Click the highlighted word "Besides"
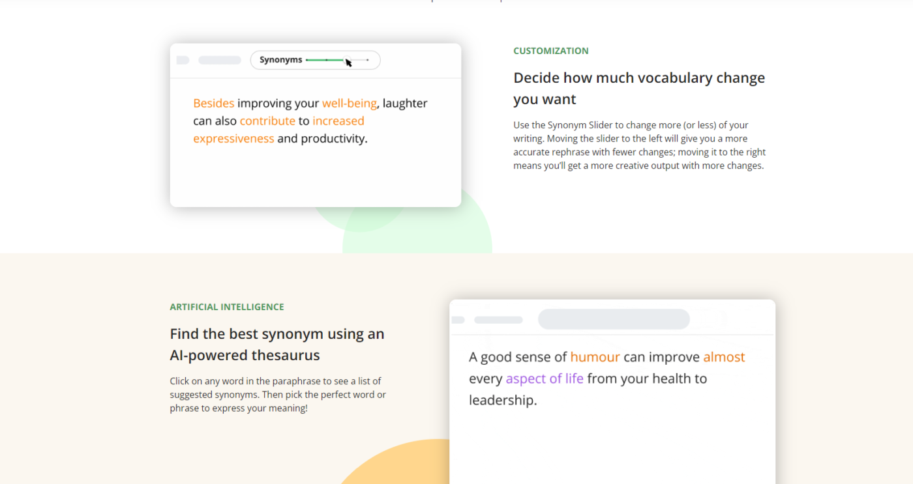Image resolution: width=913 pixels, height=484 pixels. pyautogui.click(x=213, y=103)
